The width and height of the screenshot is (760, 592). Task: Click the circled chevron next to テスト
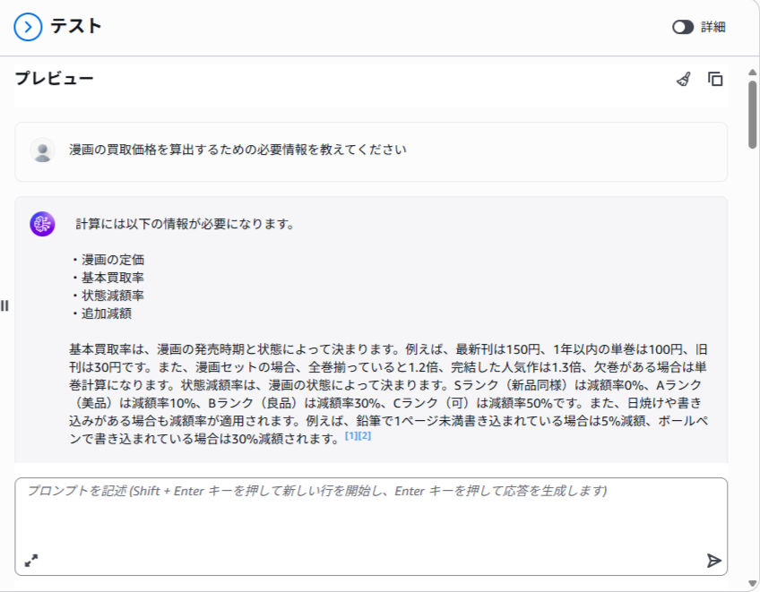pos(29,27)
